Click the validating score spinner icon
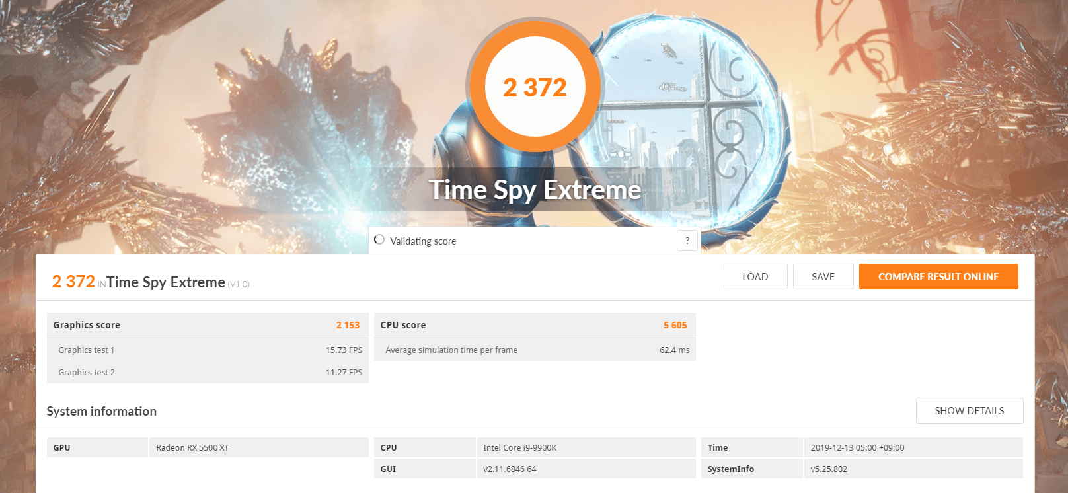 379,239
